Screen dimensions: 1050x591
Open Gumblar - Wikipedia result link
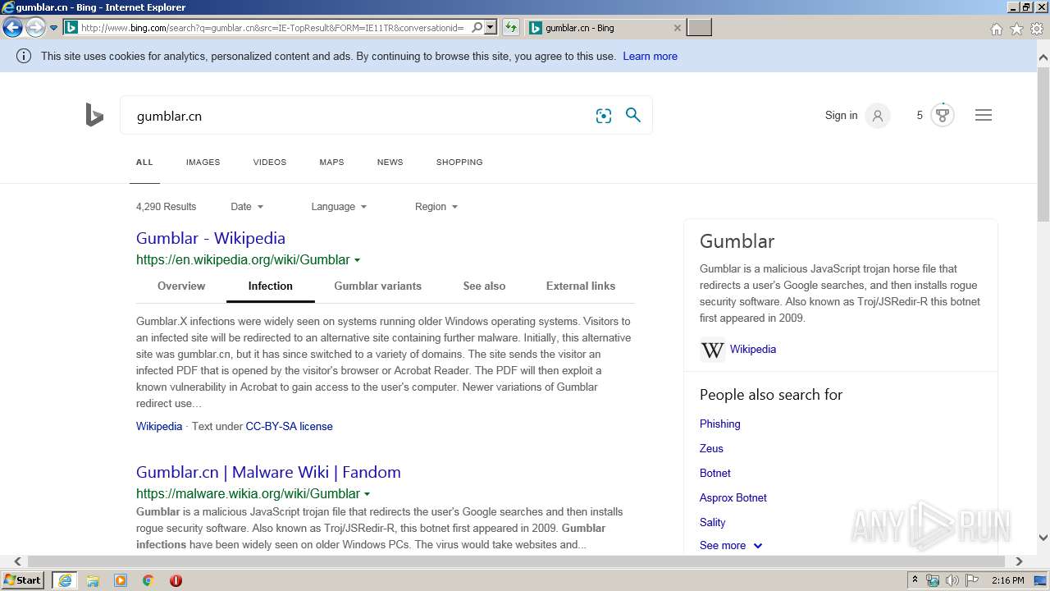point(211,238)
